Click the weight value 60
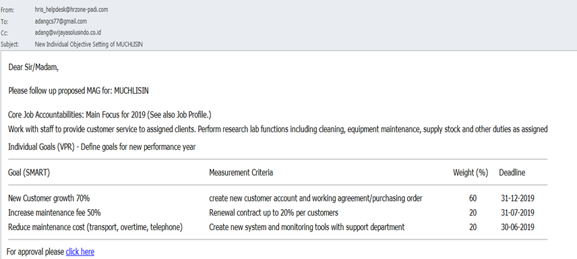This screenshot has width=577, height=259. pos(473,198)
